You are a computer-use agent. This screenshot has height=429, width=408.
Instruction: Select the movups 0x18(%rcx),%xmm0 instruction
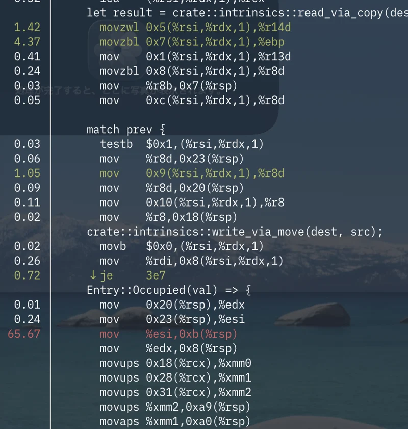tap(175, 363)
